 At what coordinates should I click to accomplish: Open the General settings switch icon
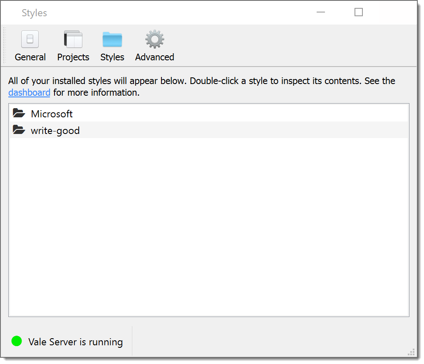[x=30, y=39]
